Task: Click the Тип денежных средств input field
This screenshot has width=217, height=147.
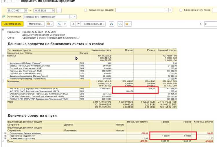Action: [140, 10]
